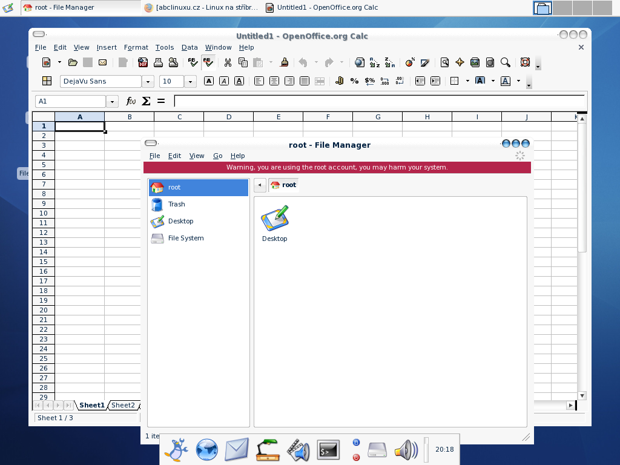This screenshot has width=620, height=465.
Task: Click the Copy icon in Calc toolbar
Action: tap(243, 62)
